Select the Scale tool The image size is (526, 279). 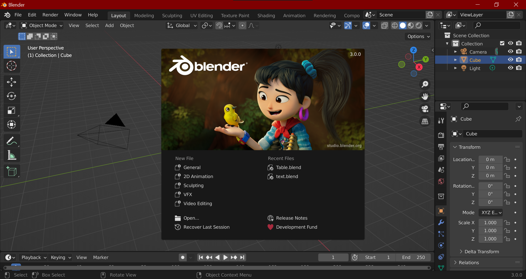click(x=12, y=110)
